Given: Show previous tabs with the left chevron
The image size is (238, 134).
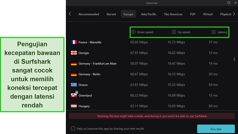Looking at the screenshot, I should (70, 14).
